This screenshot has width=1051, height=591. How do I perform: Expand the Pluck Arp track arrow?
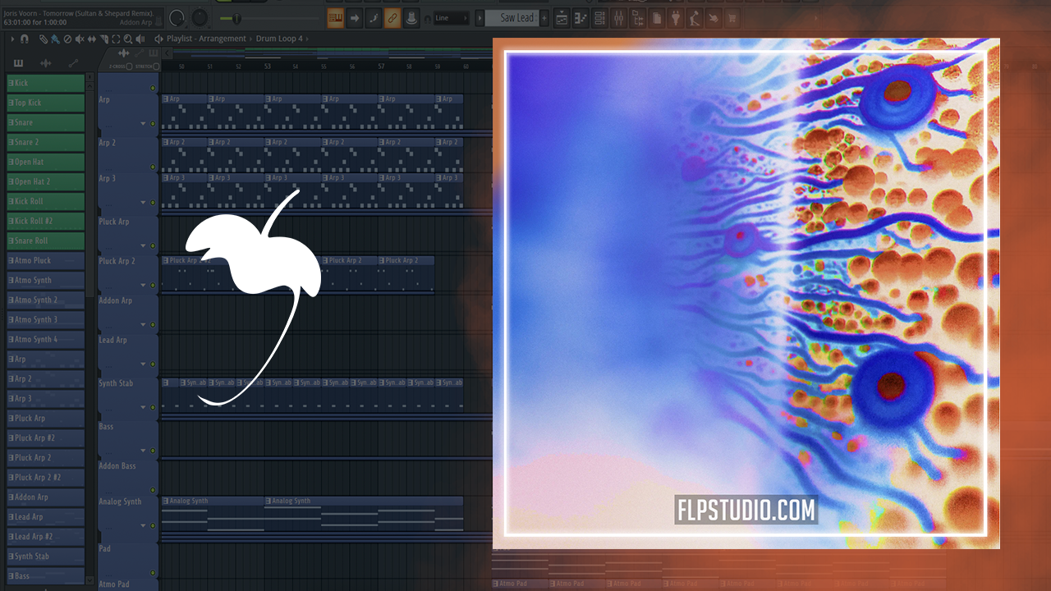[x=143, y=245]
